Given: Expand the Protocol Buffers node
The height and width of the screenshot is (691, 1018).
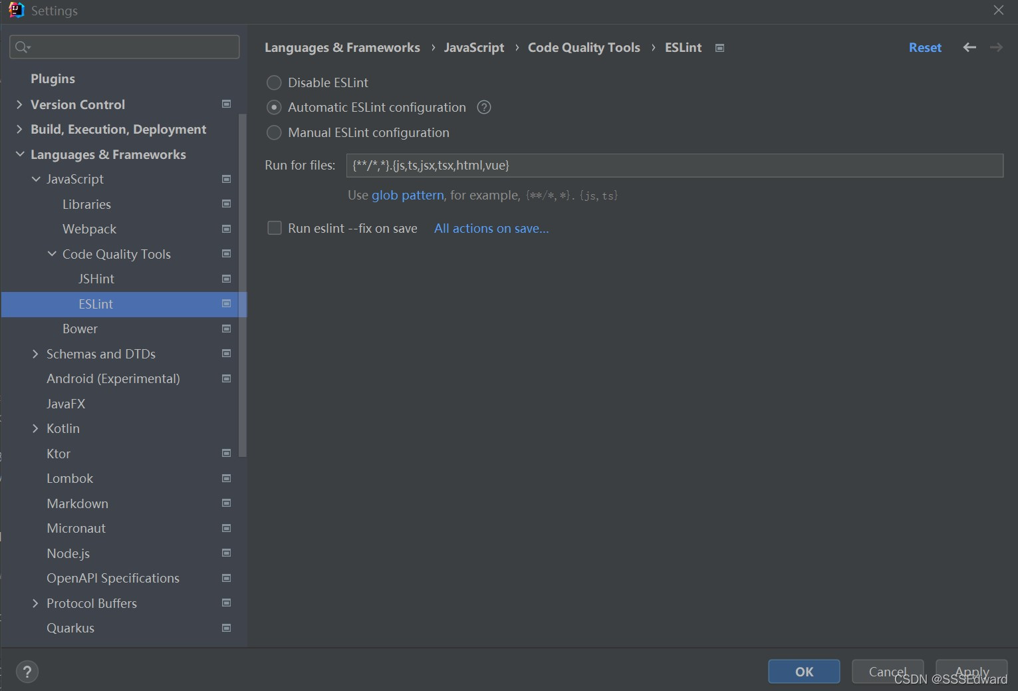Looking at the screenshot, I should [36, 603].
